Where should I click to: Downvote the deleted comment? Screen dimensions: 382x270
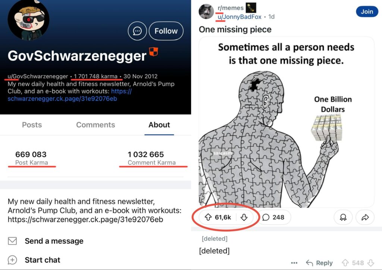[x=371, y=263]
